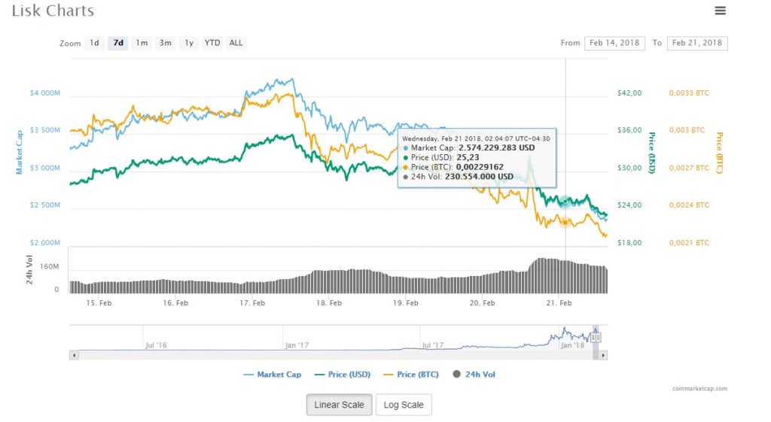
Task: Switch to Log Scale
Action: point(404,405)
